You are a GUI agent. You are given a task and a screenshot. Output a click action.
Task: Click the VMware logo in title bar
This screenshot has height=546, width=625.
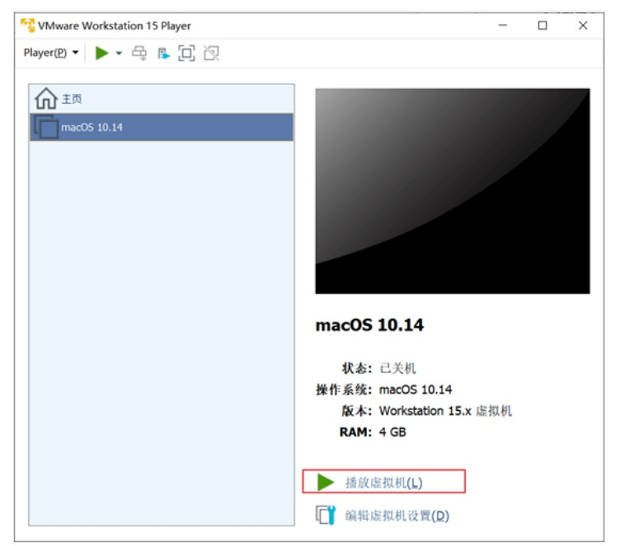tap(27, 26)
